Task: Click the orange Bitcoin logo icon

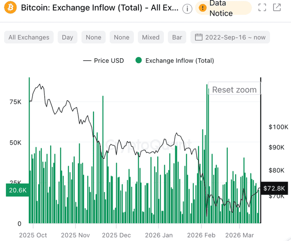Action: tap(9, 8)
